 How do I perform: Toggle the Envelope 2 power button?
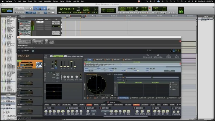[123, 60]
